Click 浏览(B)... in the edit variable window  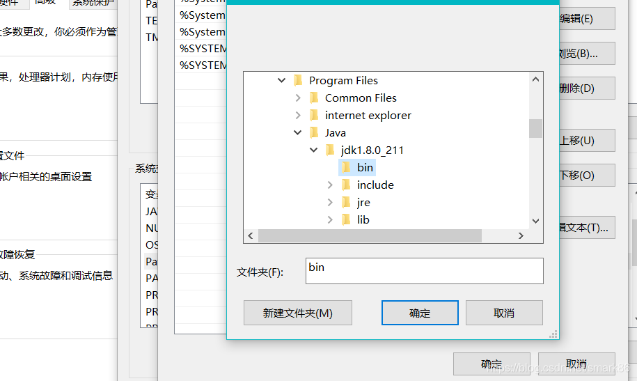pyautogui.click(x=587, y=53)
